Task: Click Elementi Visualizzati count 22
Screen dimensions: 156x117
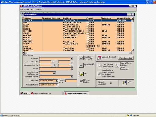Action: coord(111,83)
